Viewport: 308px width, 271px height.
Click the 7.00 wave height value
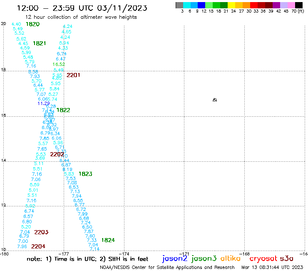click(x=23, y=241)
